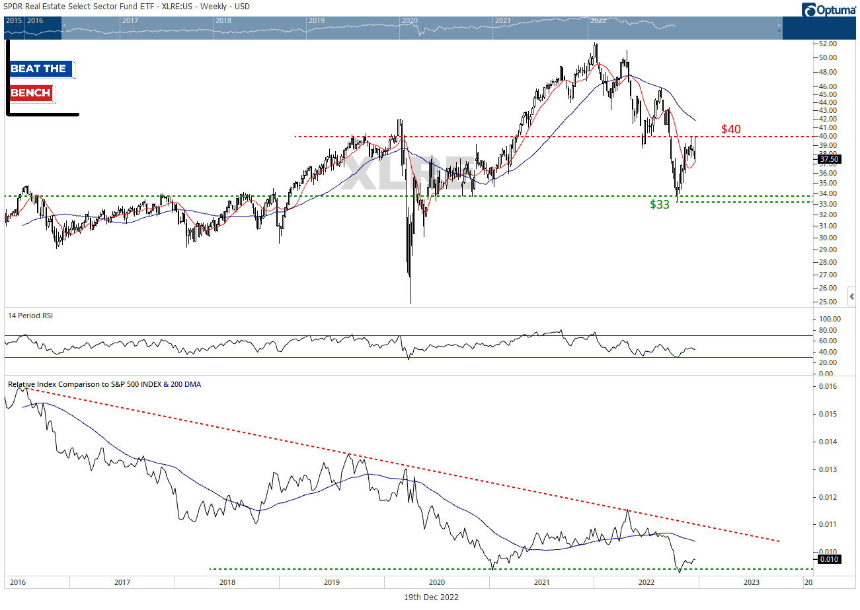Select the green $33 support label
The height and width of the screenshot is (610, 860).
pos(659,205)
